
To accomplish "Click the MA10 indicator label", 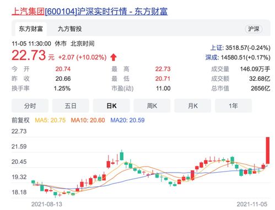I will click(x=88, y=120).
